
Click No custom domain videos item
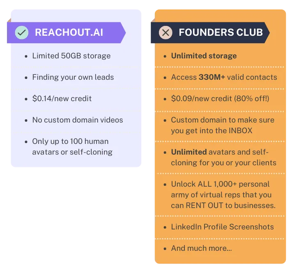click(77, 120)
